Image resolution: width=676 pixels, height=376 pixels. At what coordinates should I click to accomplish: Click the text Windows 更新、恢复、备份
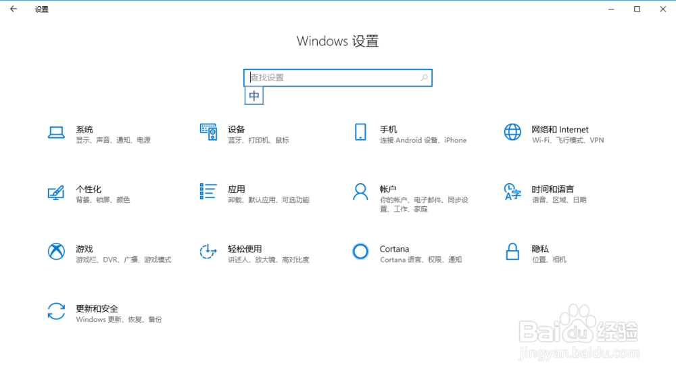(119, 319)
